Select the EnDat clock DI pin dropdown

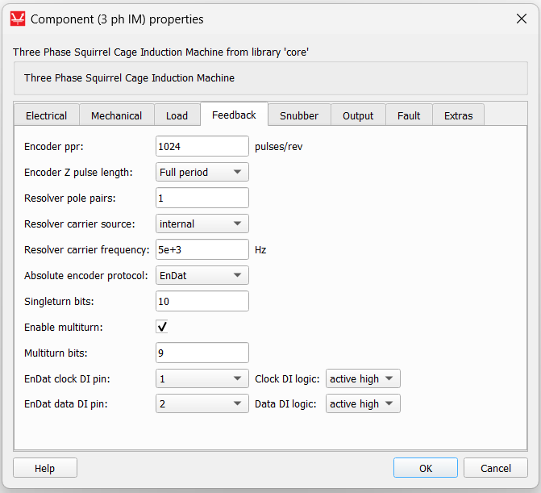click(x=202, y=378)
